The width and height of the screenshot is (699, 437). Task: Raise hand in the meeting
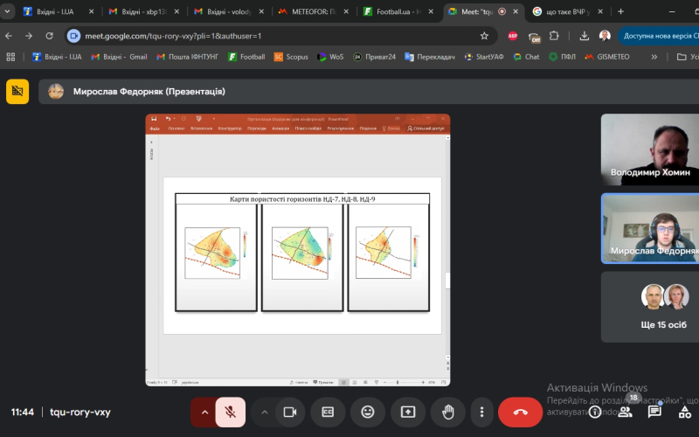click(x=447, y=412)
